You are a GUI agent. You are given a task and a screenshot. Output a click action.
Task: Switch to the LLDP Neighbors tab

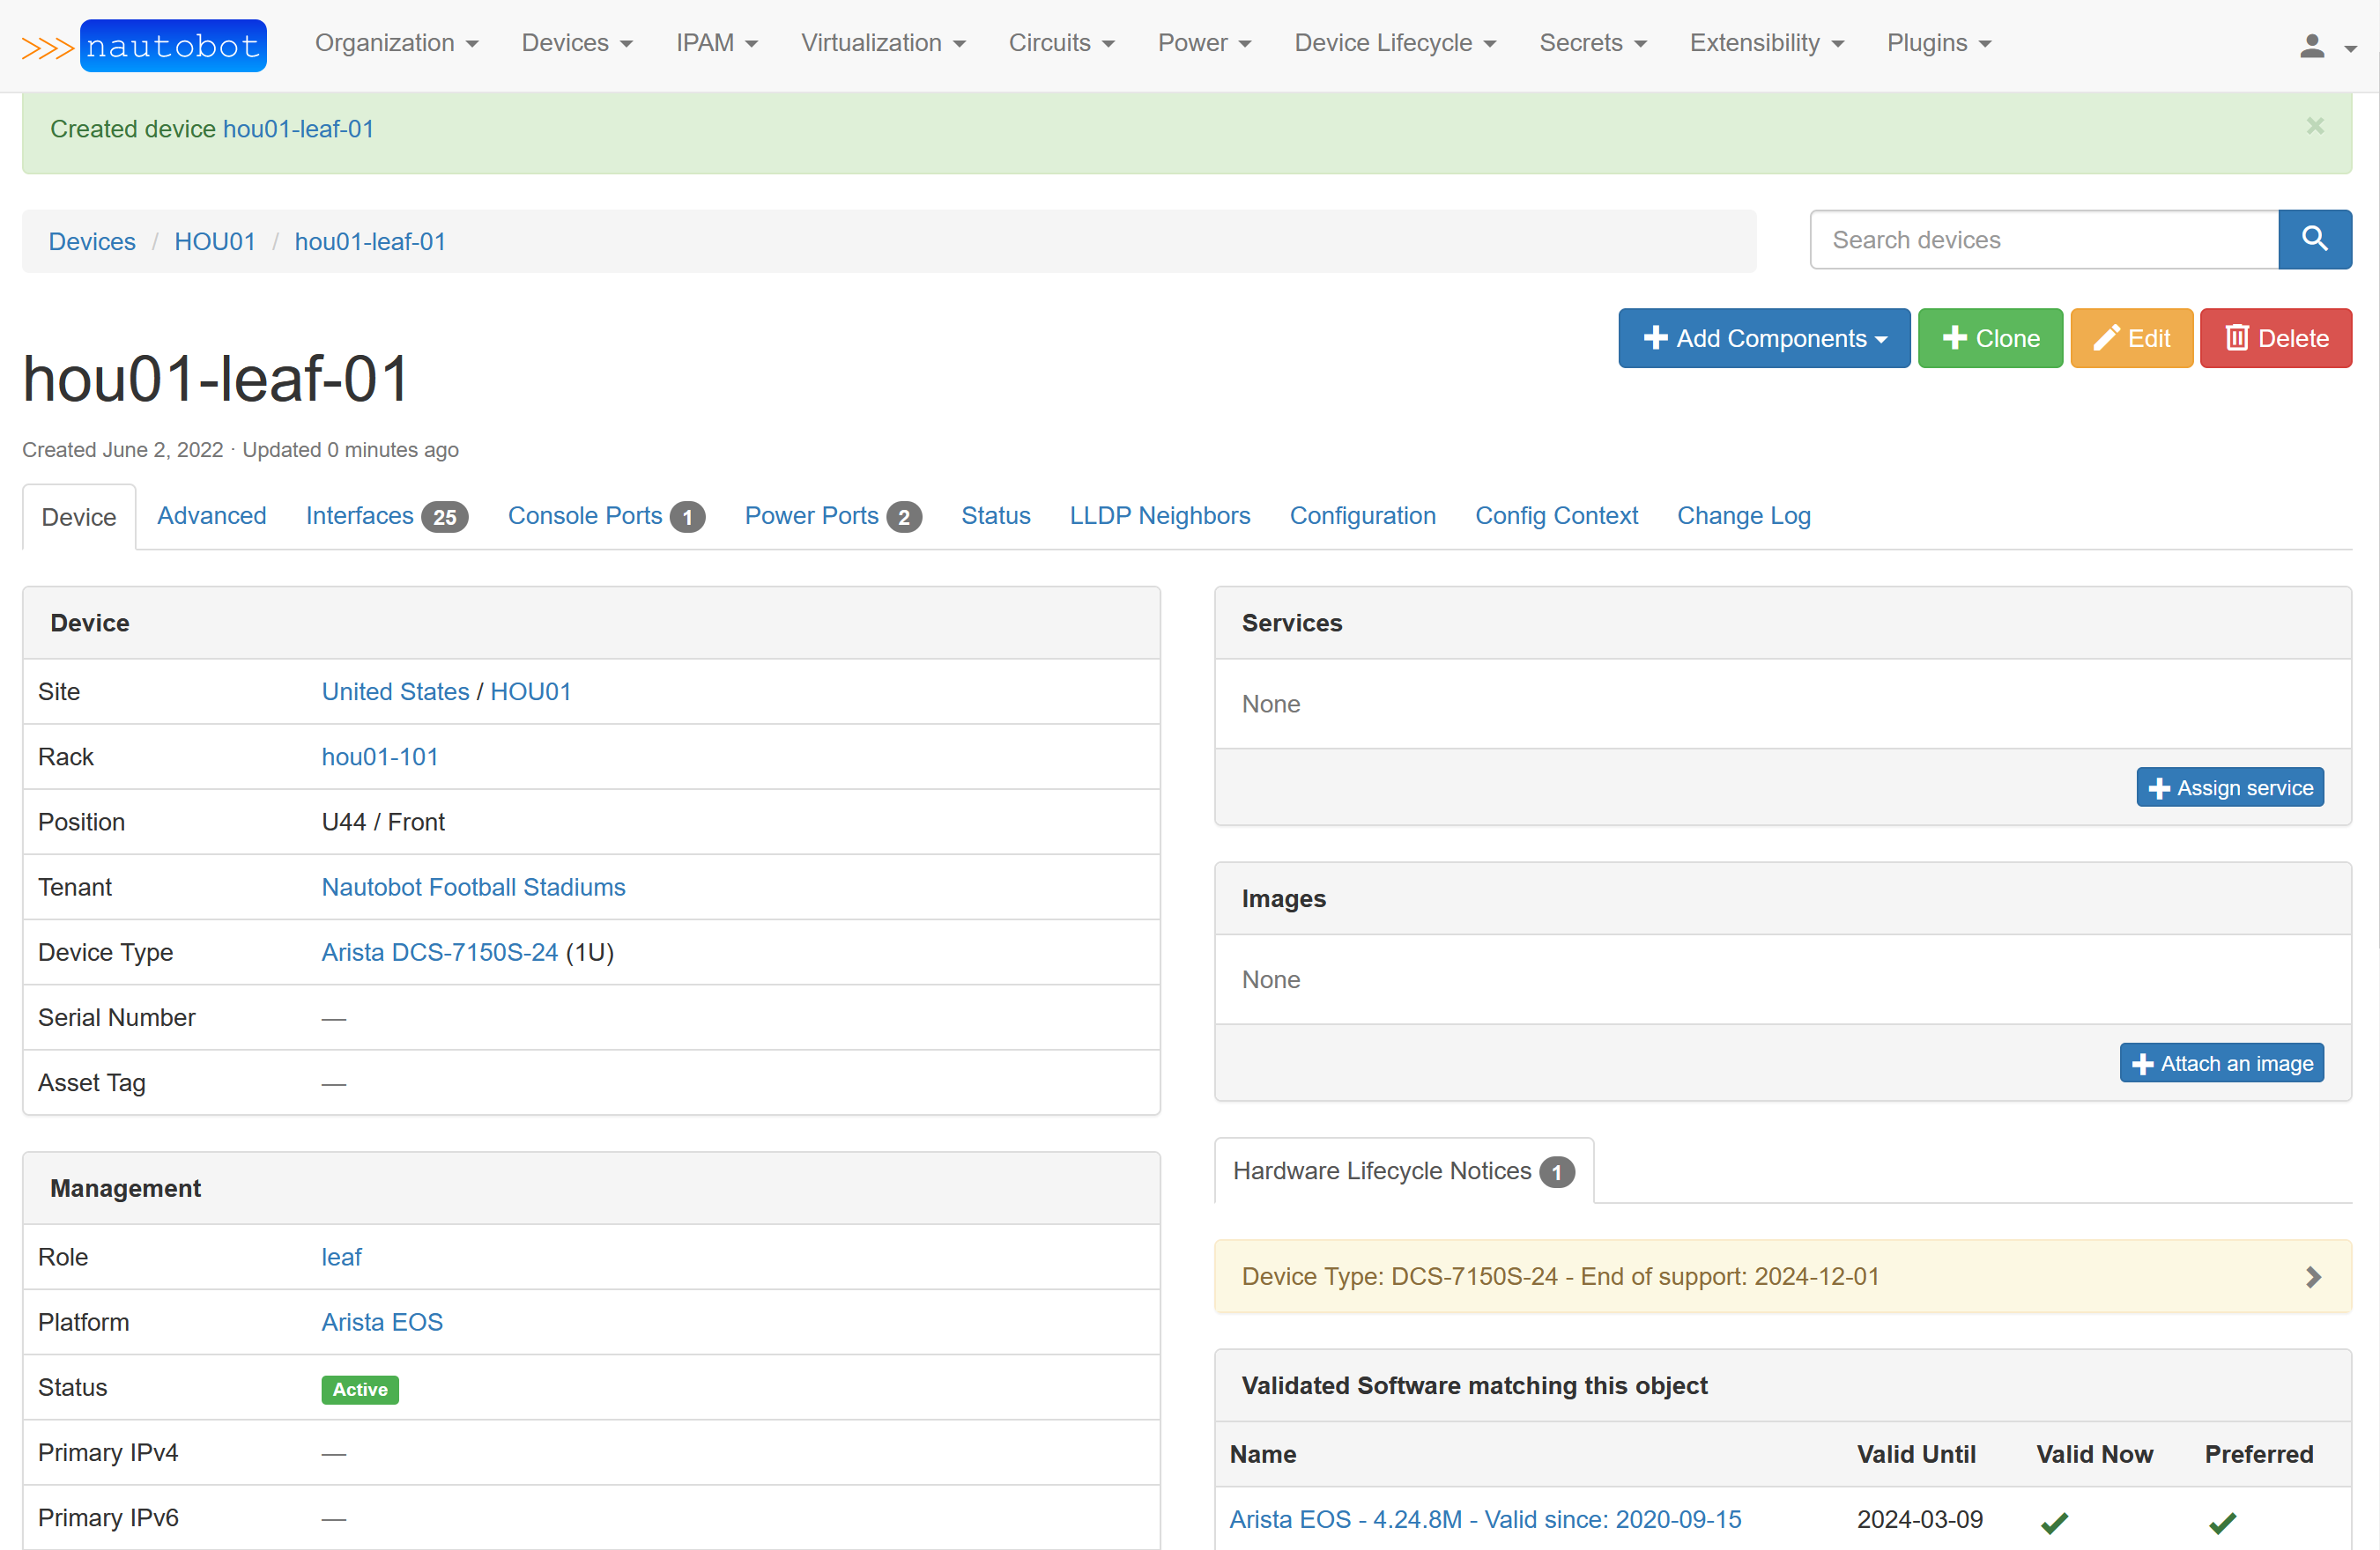(x=1159, y=516)
